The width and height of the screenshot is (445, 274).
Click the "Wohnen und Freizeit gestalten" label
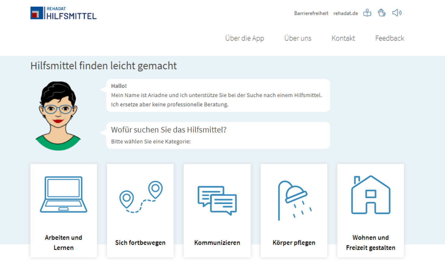[370, 243]
